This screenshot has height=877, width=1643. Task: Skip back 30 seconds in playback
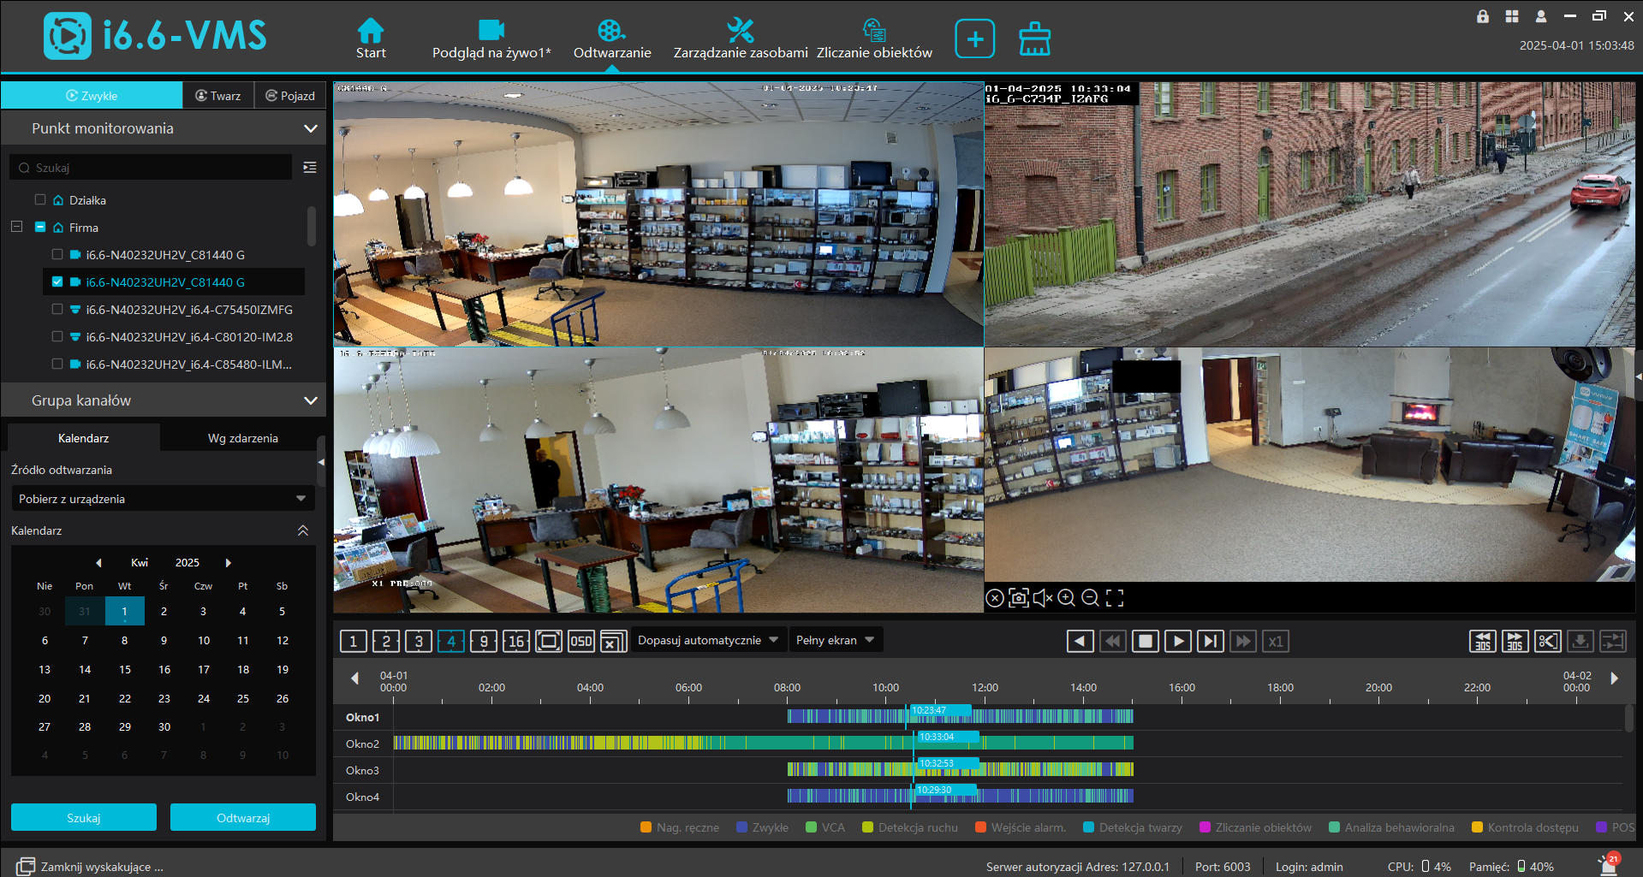coord(1482,641)
